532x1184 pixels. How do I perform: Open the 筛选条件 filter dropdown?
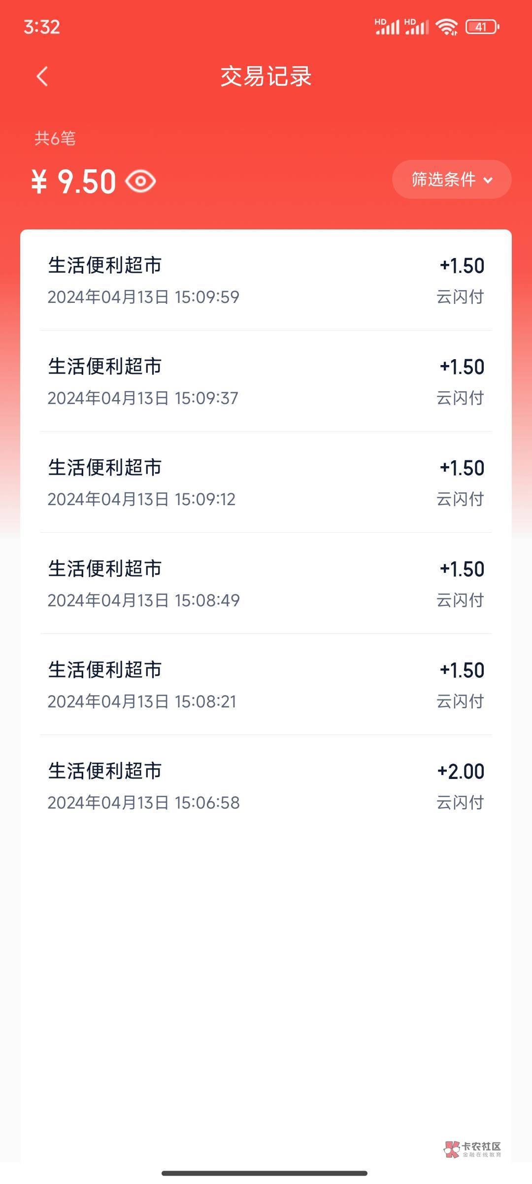click(443, 180)
